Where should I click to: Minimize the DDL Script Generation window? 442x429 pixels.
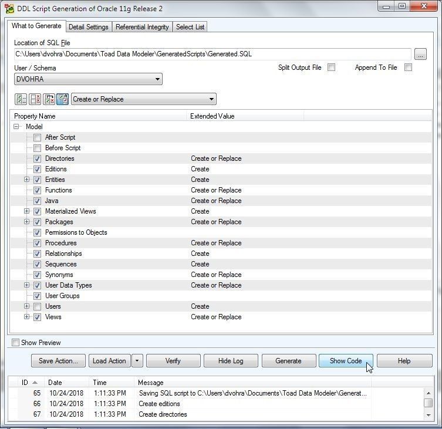386,7
